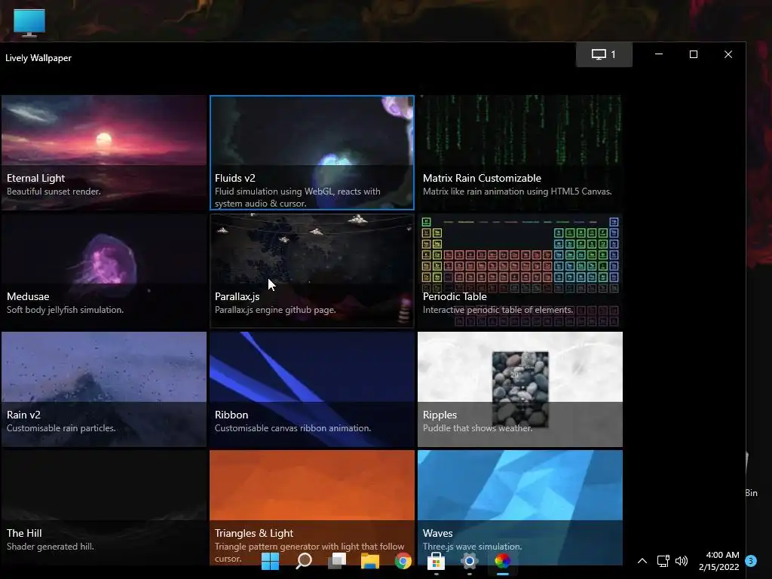Maximize the Lively Wallpaper window
This screenshot has width=772, height=579.
tap(694, 54)
